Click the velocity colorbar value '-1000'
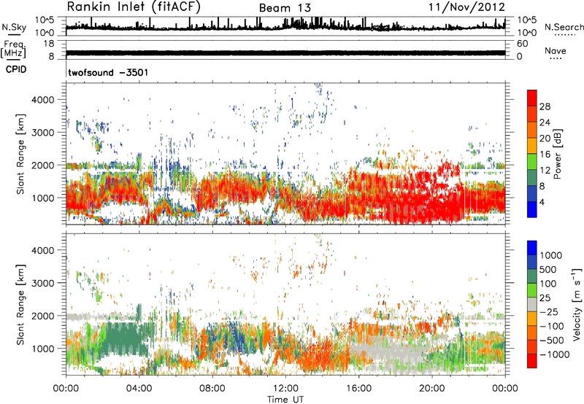Screen dimensions: 584x404 click(554, 354)
